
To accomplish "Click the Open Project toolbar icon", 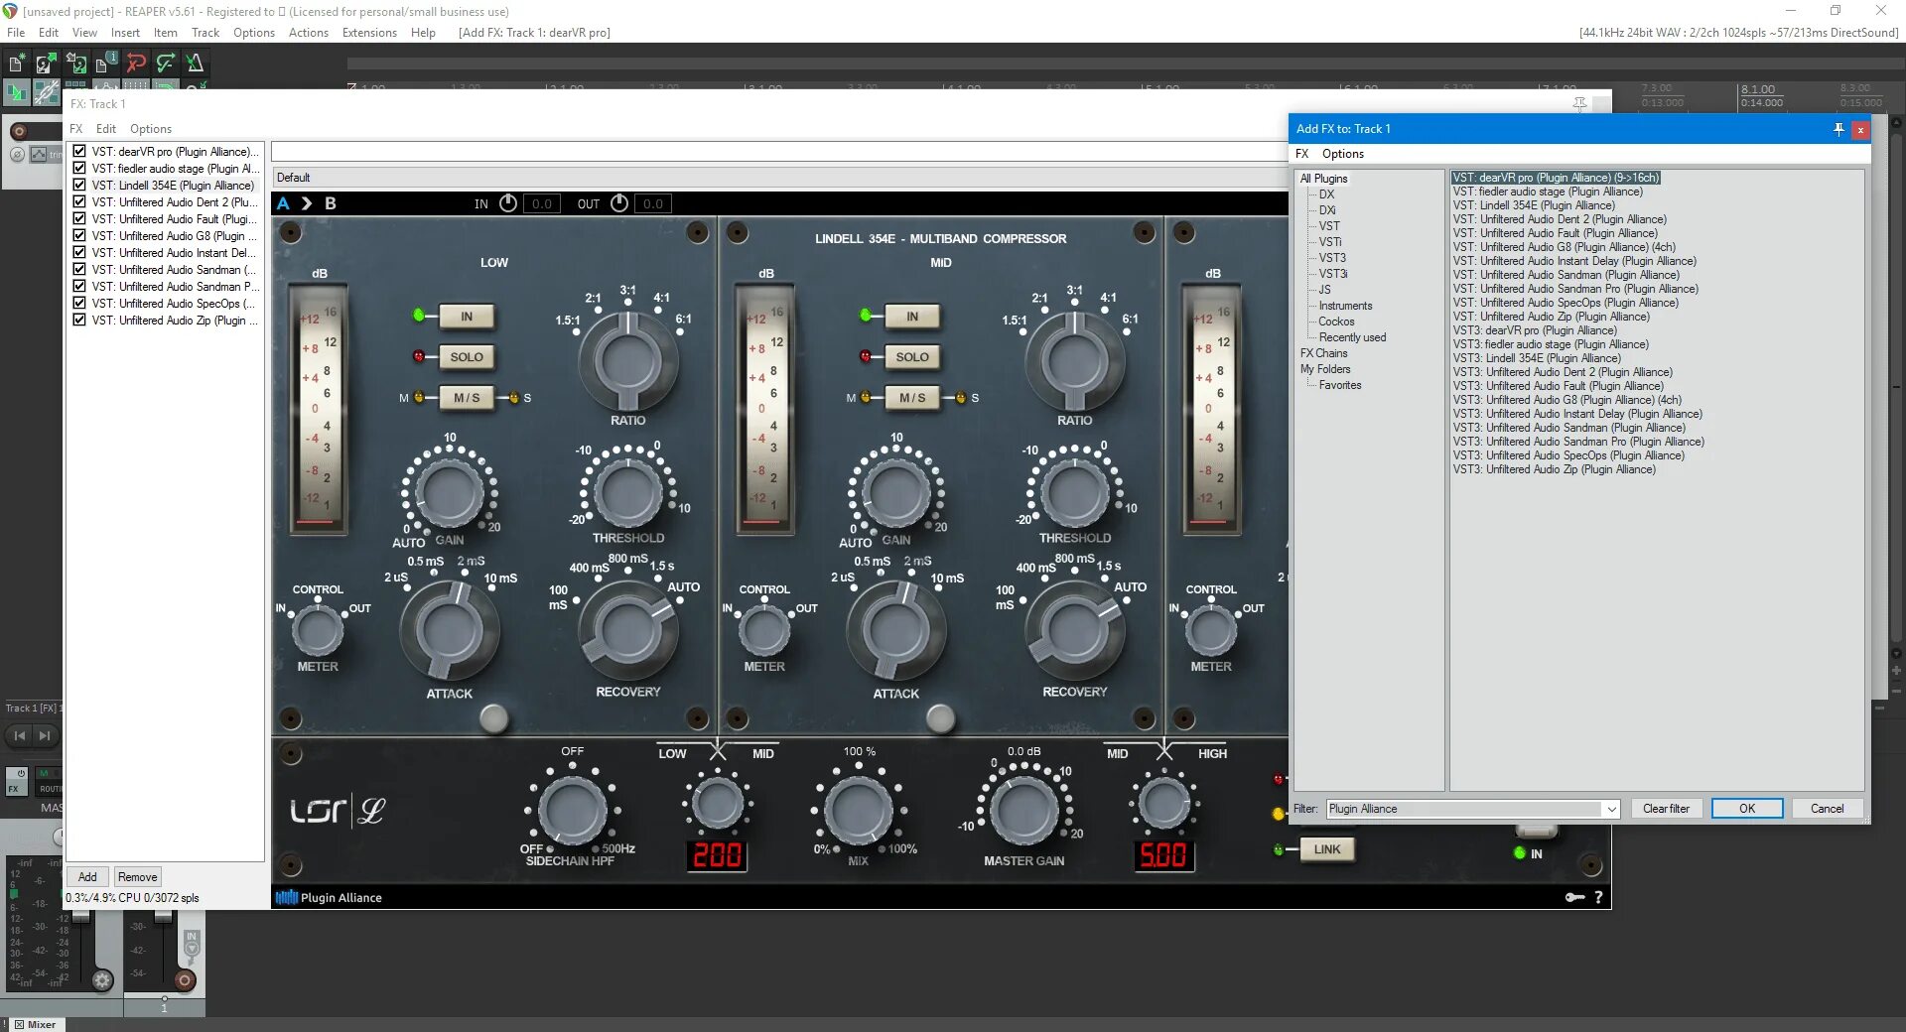I will pos(46,64).
